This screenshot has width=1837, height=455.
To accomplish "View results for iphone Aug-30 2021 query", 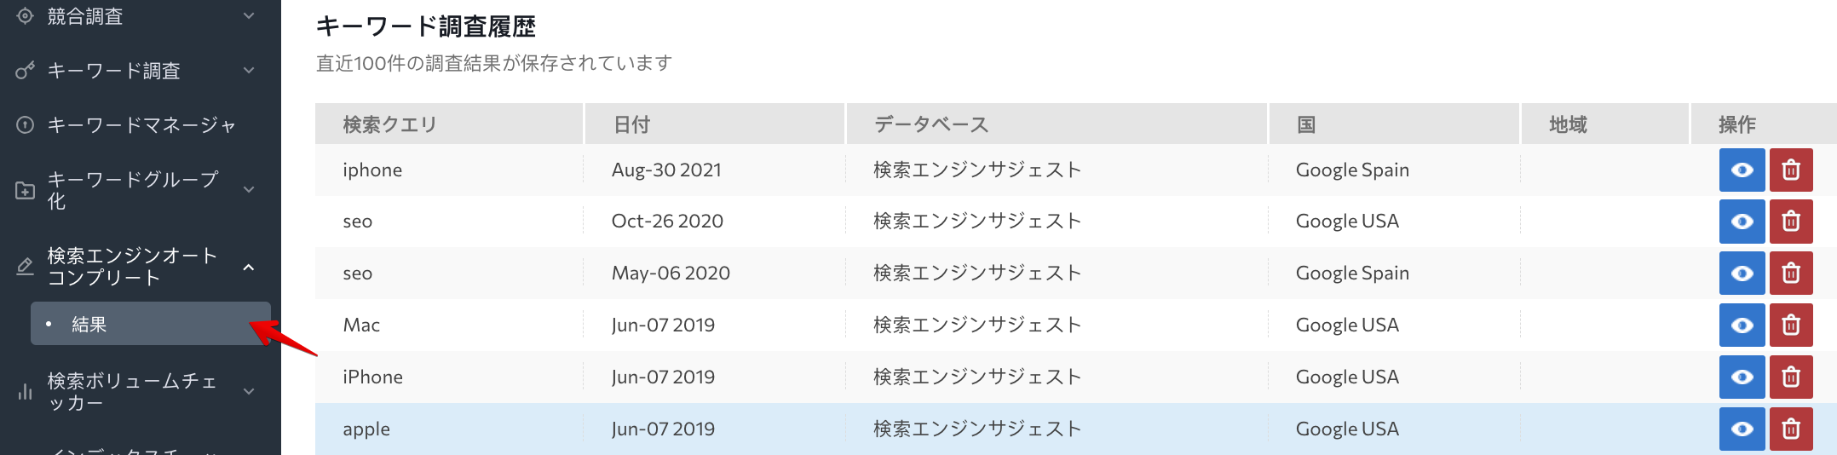I will coord(1742,170).
